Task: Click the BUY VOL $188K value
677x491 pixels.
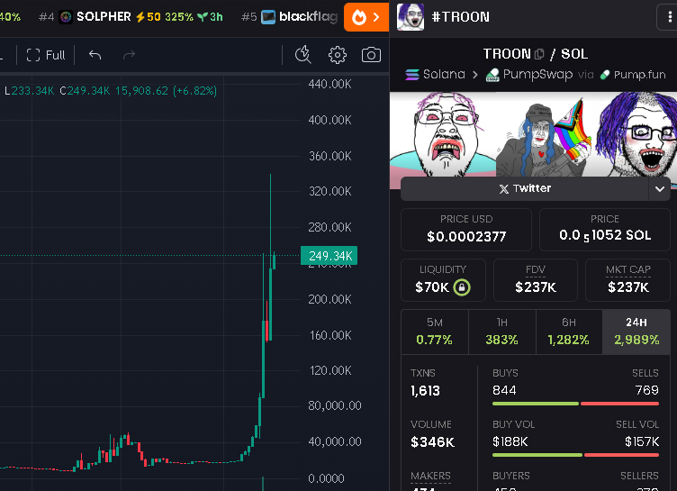Action: (510, 441)
